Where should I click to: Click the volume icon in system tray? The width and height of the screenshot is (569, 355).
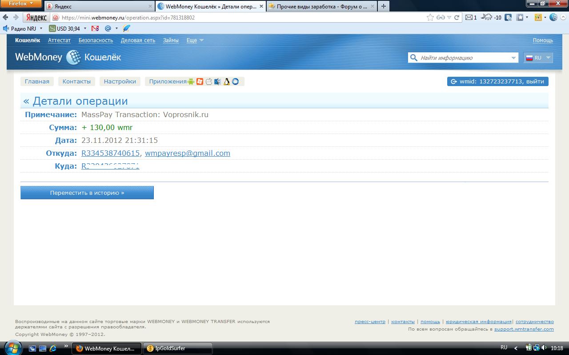tap(544, 348)
